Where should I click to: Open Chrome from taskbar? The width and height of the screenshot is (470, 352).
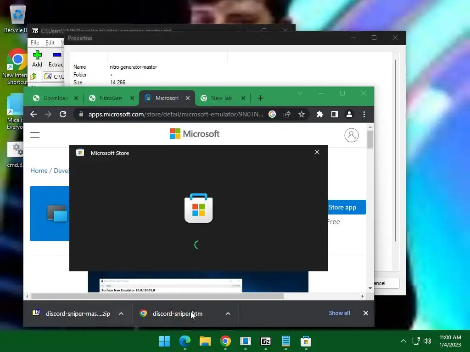[225, 341]
